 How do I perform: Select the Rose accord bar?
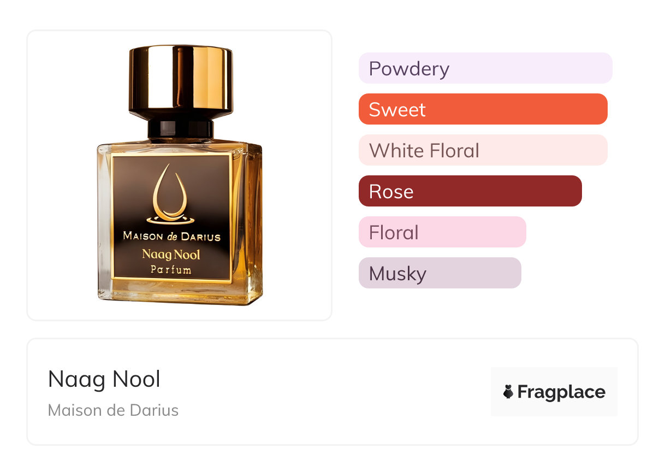tap(470, 191)
